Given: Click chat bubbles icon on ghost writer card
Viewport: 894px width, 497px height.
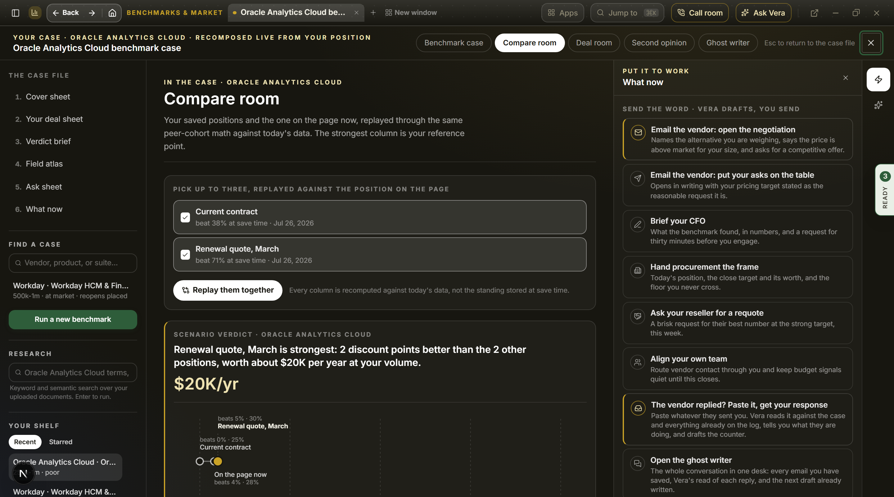Looking at the screenshot, I should point(638,463).
